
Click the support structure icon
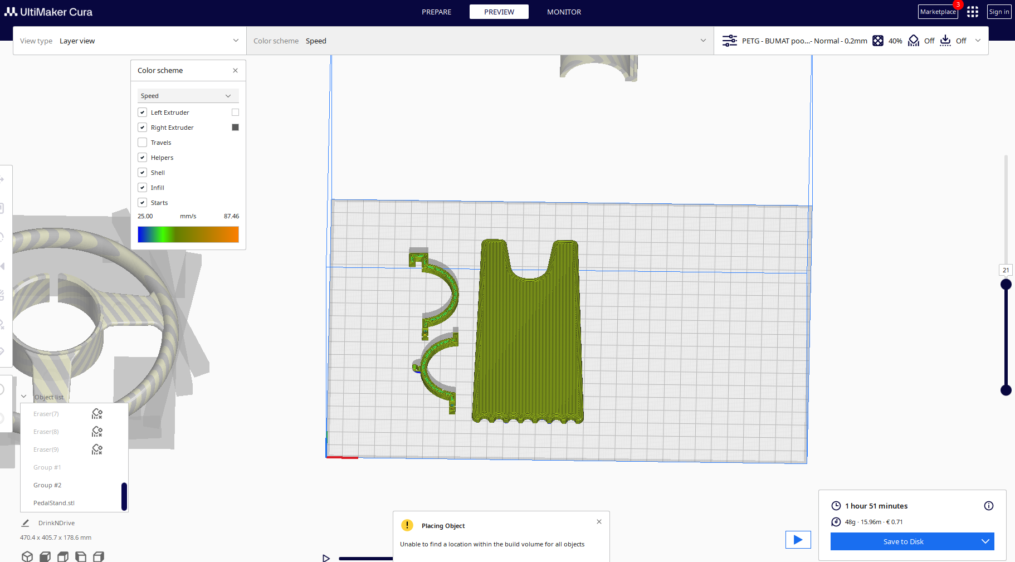click(x=913, y=41)
